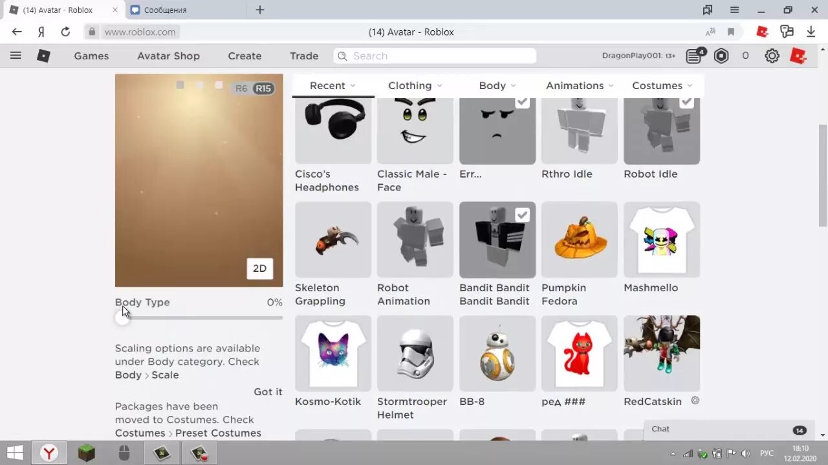This screenshot has width=828, height=465.
Task: Select the (14) Avatar - Roblox tab
Action: coord(63,10)
